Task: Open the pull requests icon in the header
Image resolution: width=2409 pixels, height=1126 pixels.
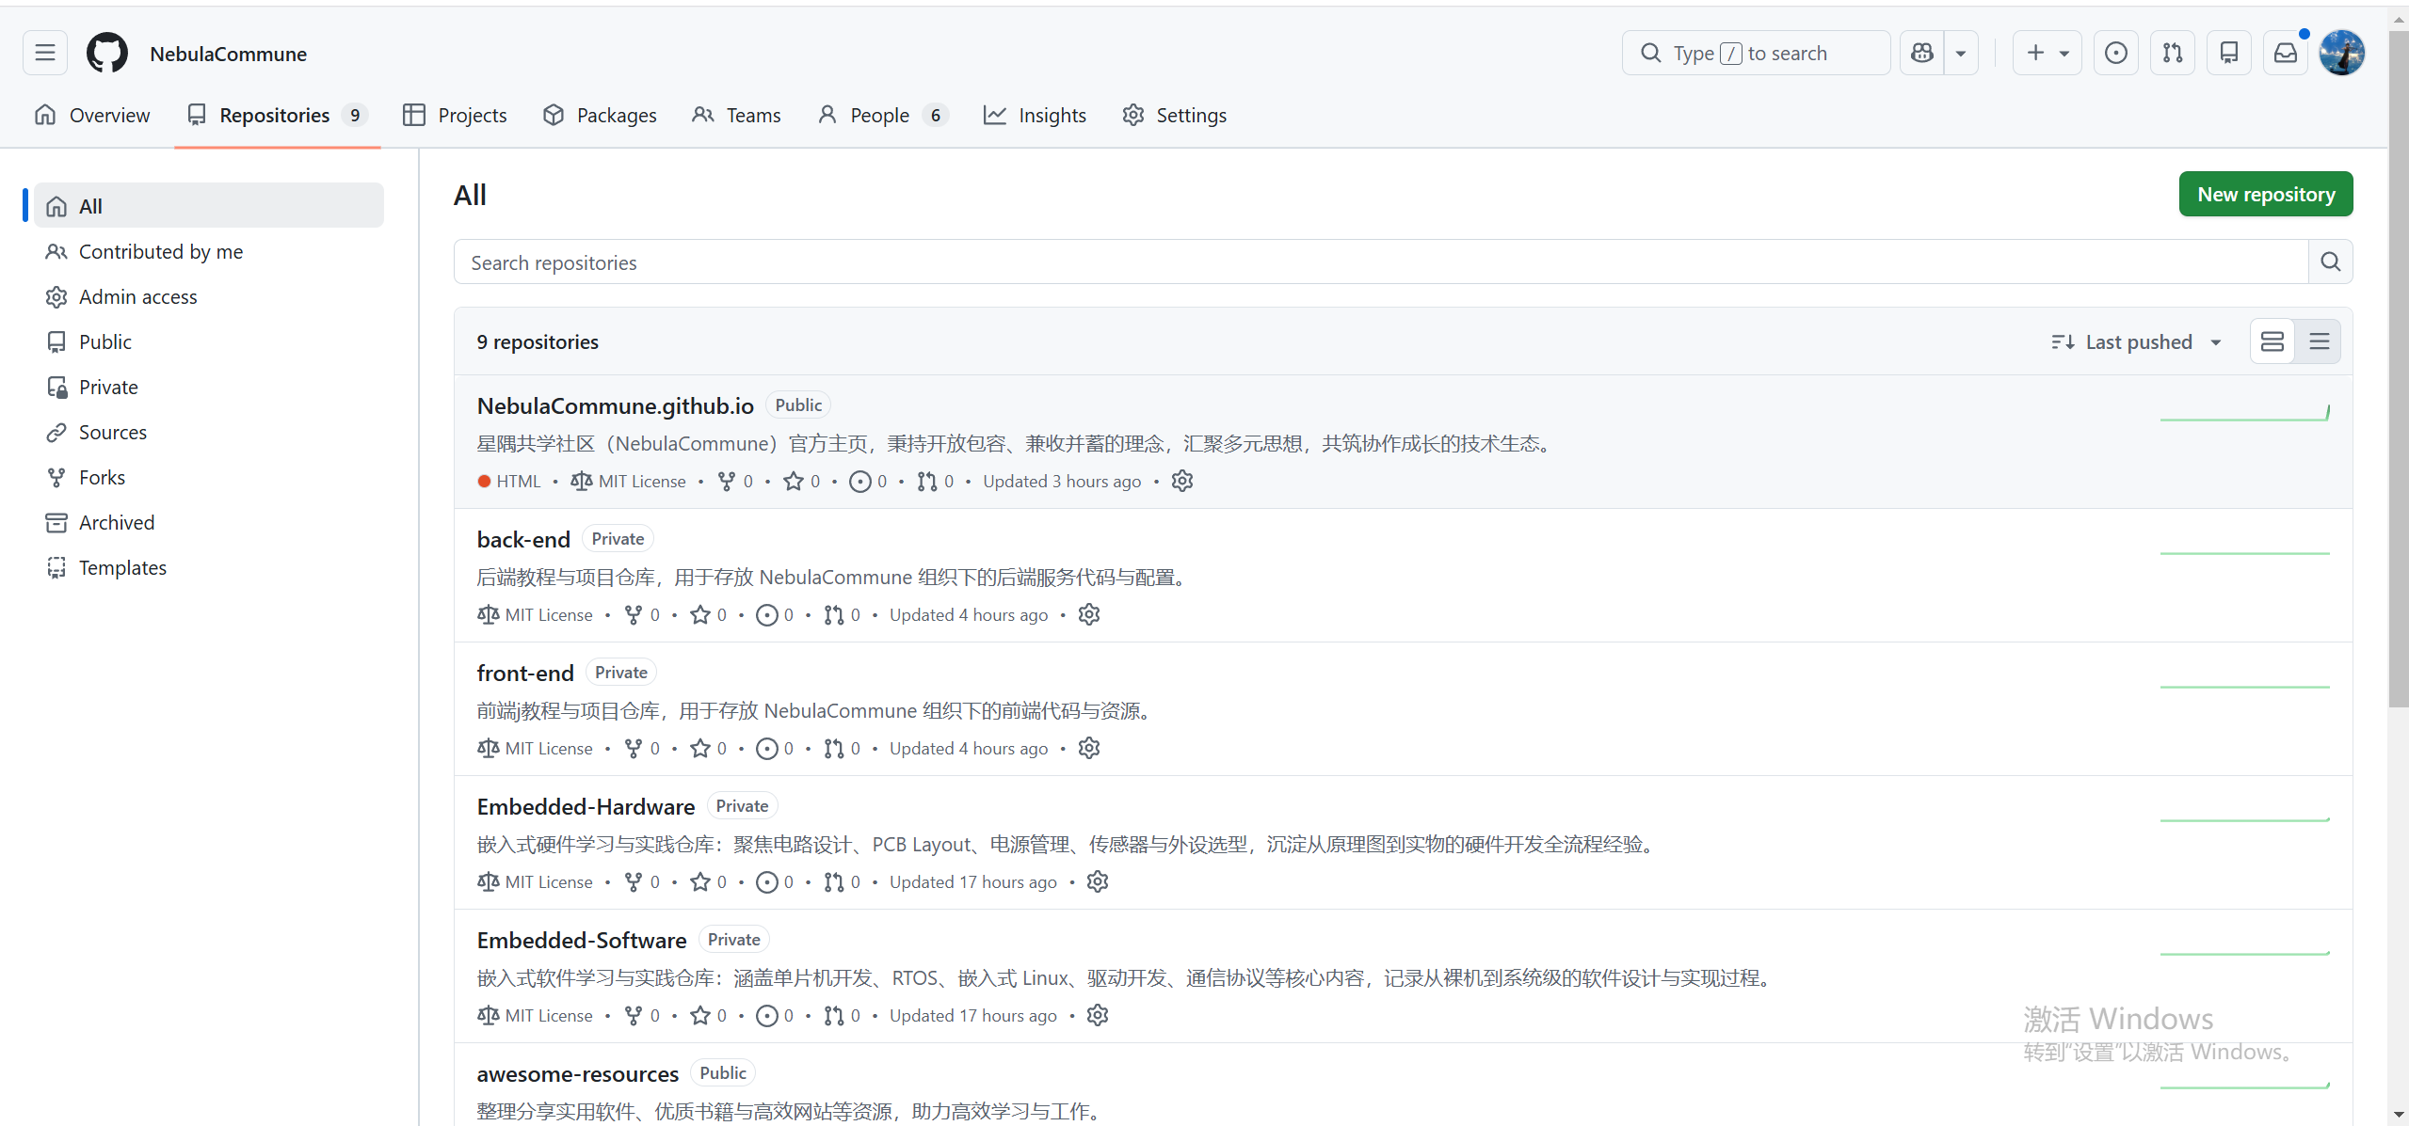Action: pos(2173,53)
